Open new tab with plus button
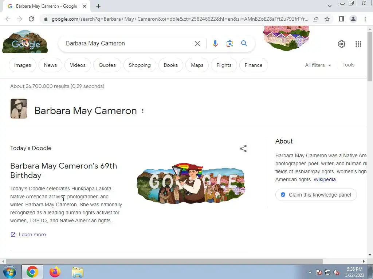The height and width of the screenshot is (279, 373). coord(98,7)
